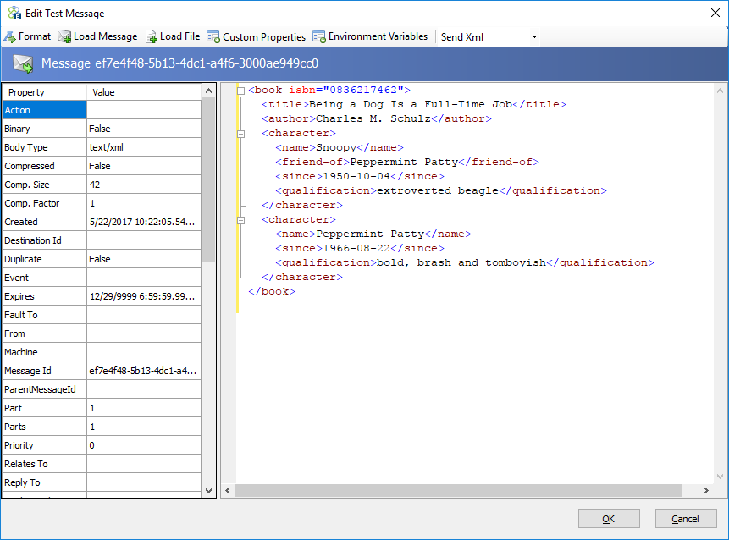Click the name Snoopy XML line

coord(340,148)
